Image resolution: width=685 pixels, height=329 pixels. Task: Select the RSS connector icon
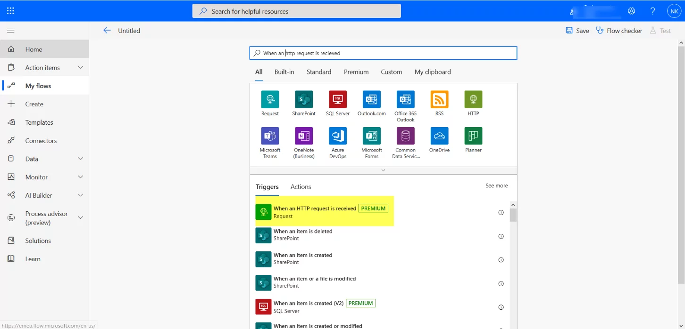click(439, 99)
